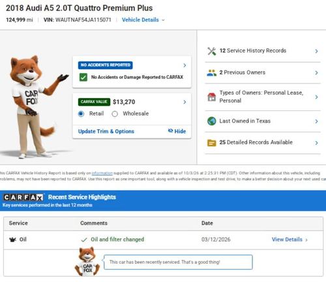
Task: Click the CARFAX logo in the blue banner
Action: (x=23, y=197)
